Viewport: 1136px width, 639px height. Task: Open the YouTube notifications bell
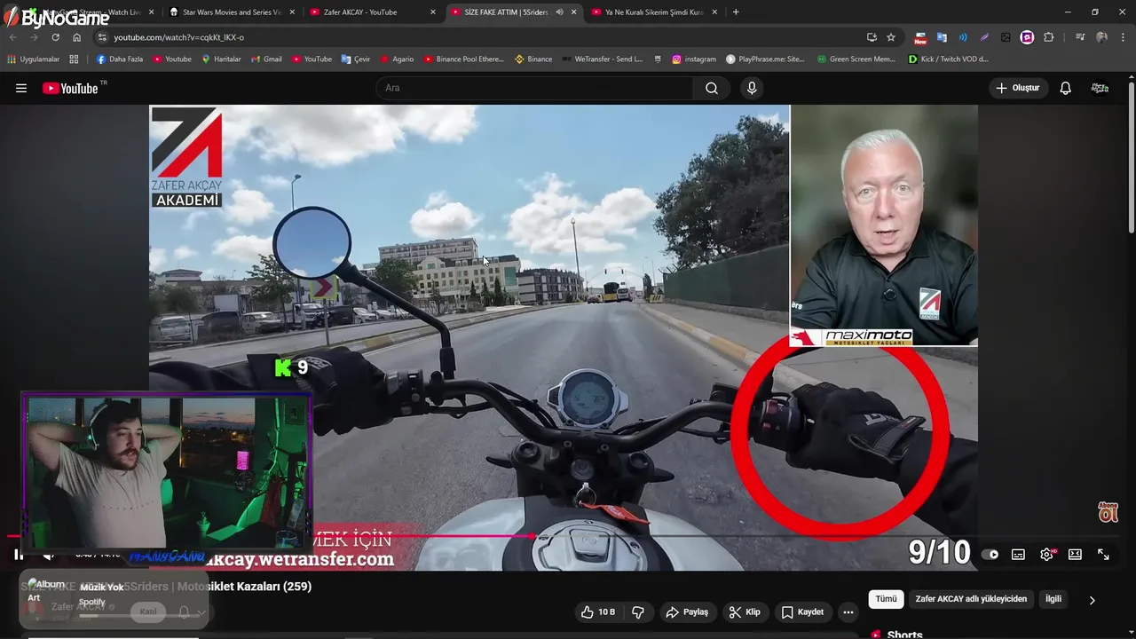pyautogui.click(x=1065, y=88)
